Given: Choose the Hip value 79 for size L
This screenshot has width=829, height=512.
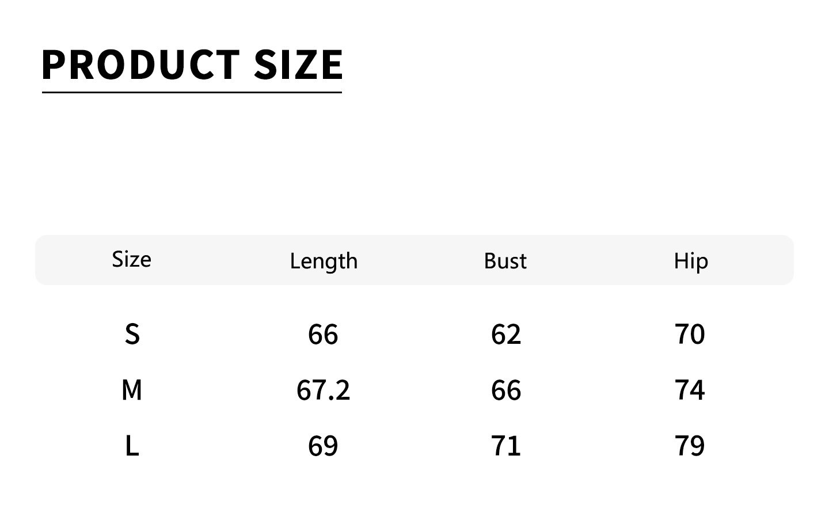Looking at the screenshot, I should pos(690,446).
